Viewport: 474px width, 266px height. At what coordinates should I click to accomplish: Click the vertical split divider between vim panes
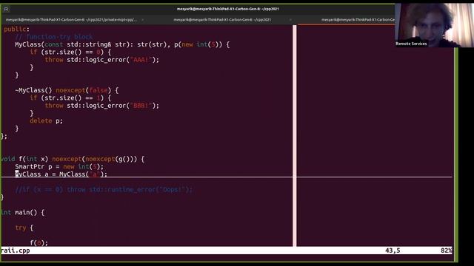pos(295,136)
